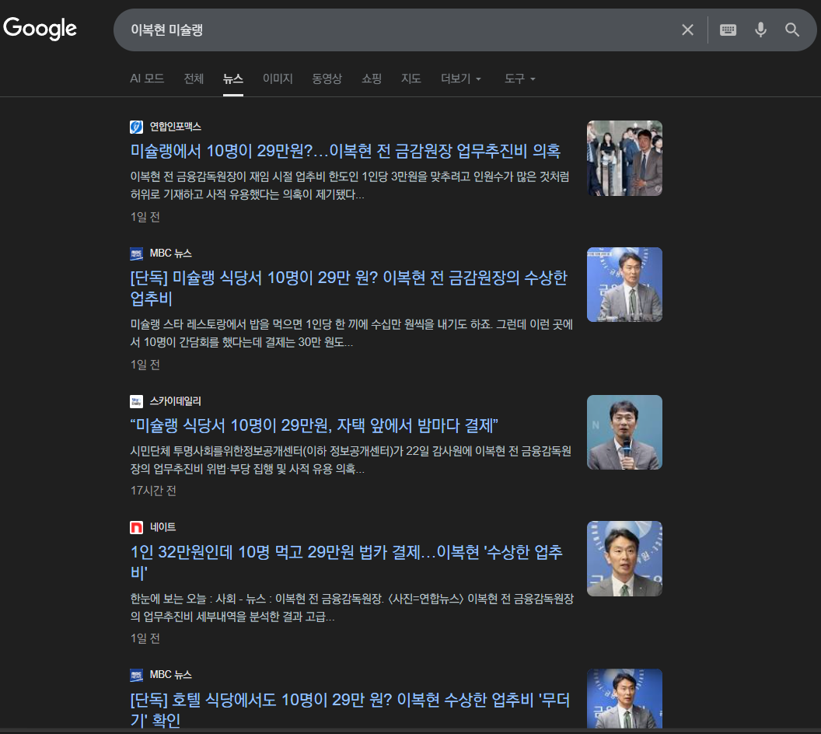Click the Google logo
The image size is (821, 734).
coord(40,29)
